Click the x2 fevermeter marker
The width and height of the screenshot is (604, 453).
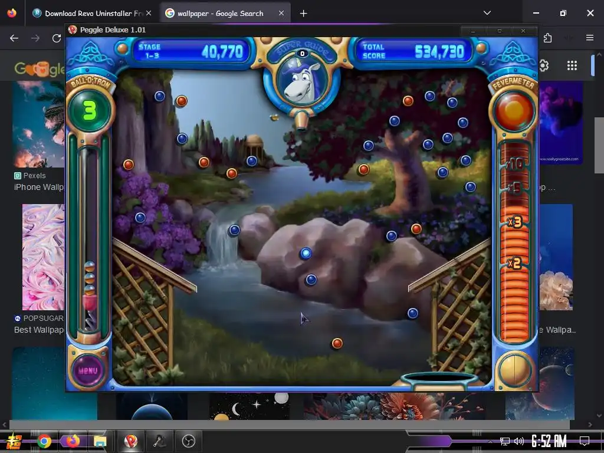click(514, 263)
